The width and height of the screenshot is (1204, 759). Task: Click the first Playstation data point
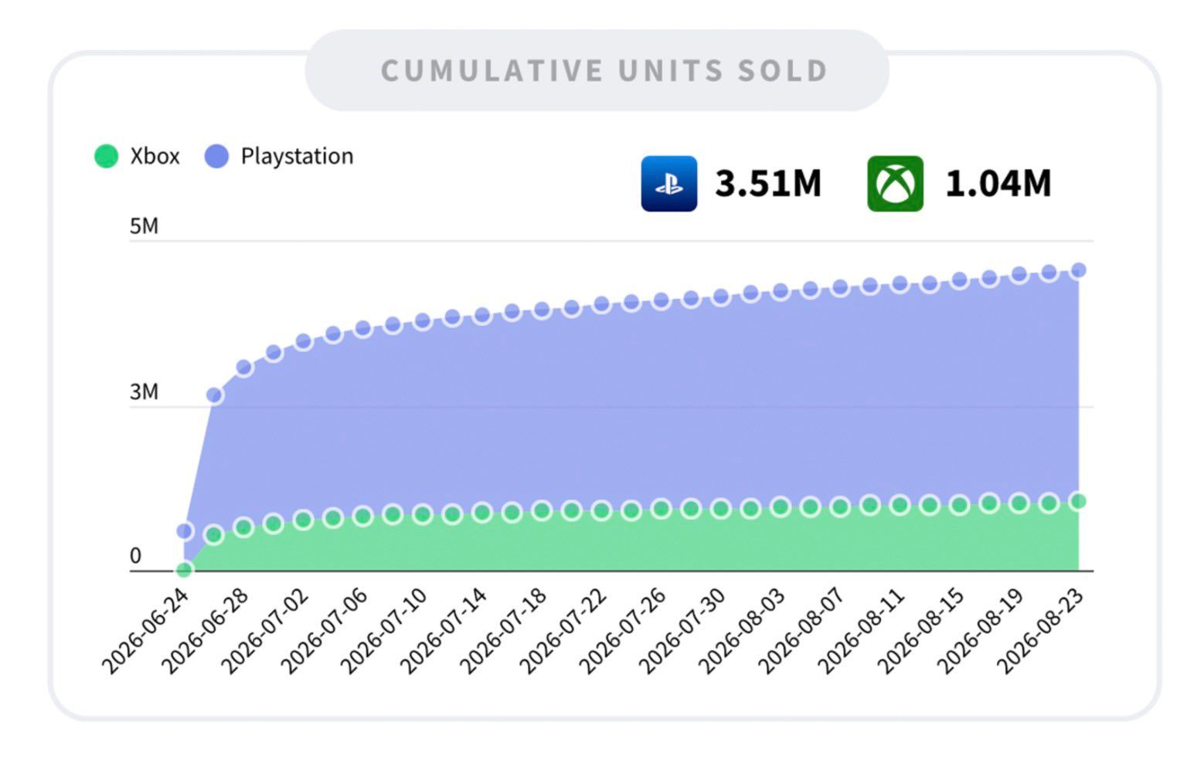point(184,531)
